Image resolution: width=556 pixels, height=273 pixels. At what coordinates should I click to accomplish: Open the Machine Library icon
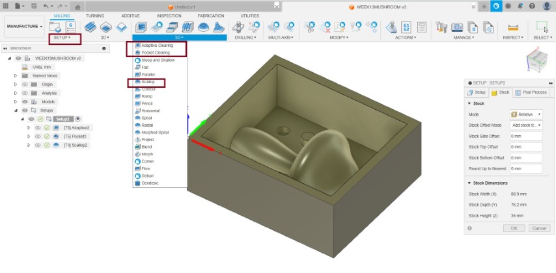tap(458, 27)
